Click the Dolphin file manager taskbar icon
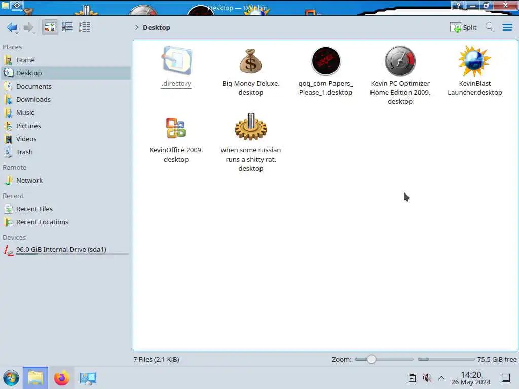 pyautogui.click(x=35, y=378)
